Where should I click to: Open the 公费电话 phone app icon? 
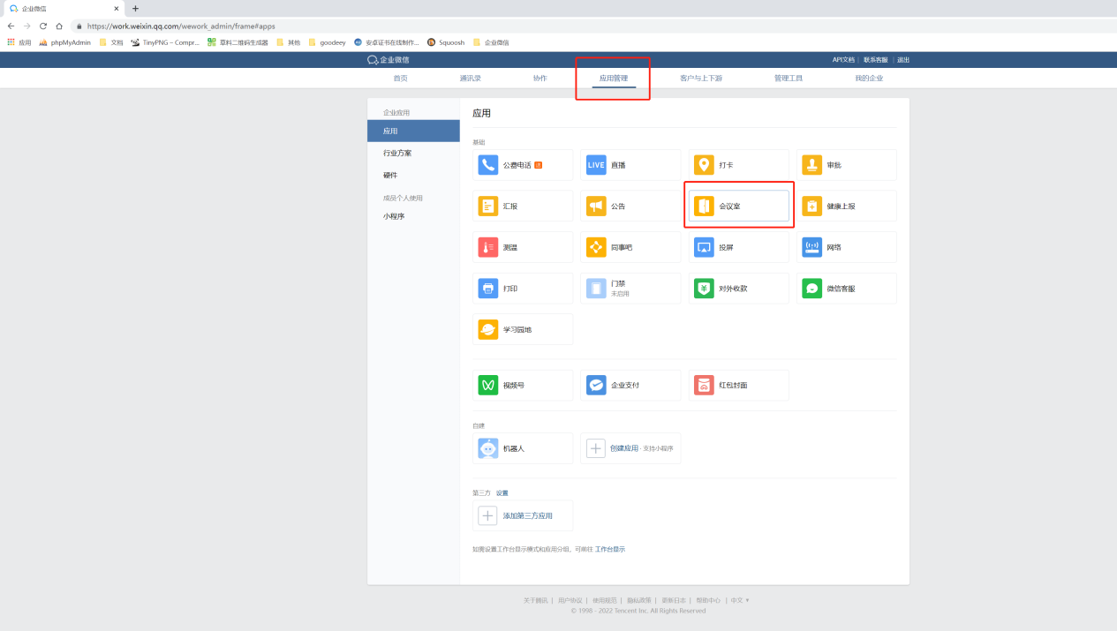point(488,165)
